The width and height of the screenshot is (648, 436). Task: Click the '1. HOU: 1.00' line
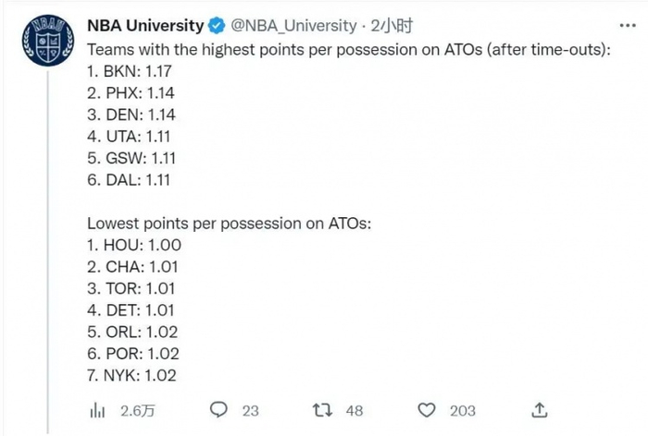[x=134, y=245]
